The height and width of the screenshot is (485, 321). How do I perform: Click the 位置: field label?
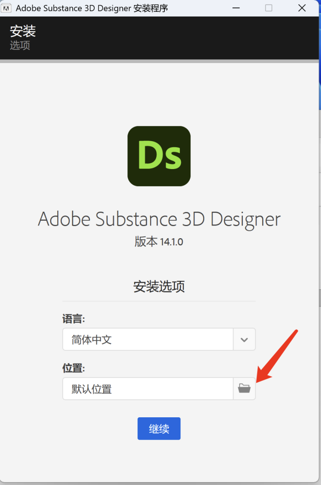[x=73, y=368]
